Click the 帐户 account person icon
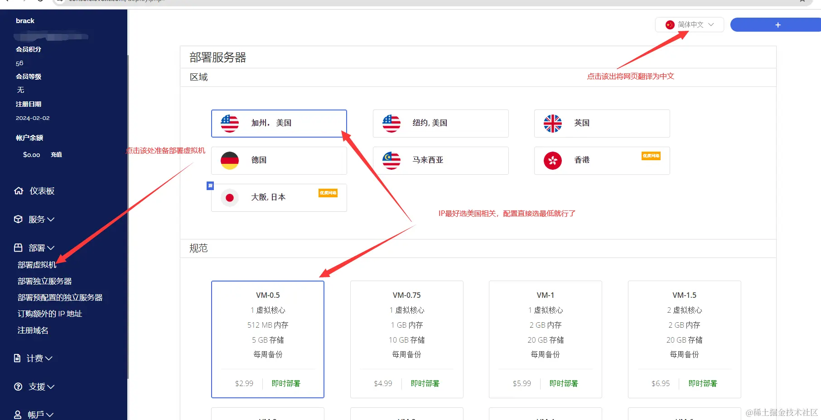The image size is (821, 420). pos(18,414)
